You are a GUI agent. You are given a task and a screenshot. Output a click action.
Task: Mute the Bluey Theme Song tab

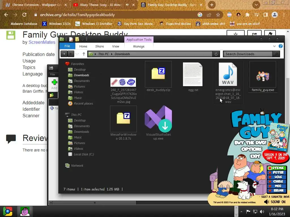pyautogui.click(x=127, y=5)
